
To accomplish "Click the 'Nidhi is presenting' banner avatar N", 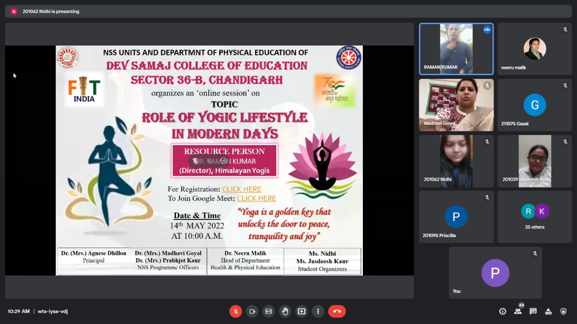I will (x=14, y=11).
